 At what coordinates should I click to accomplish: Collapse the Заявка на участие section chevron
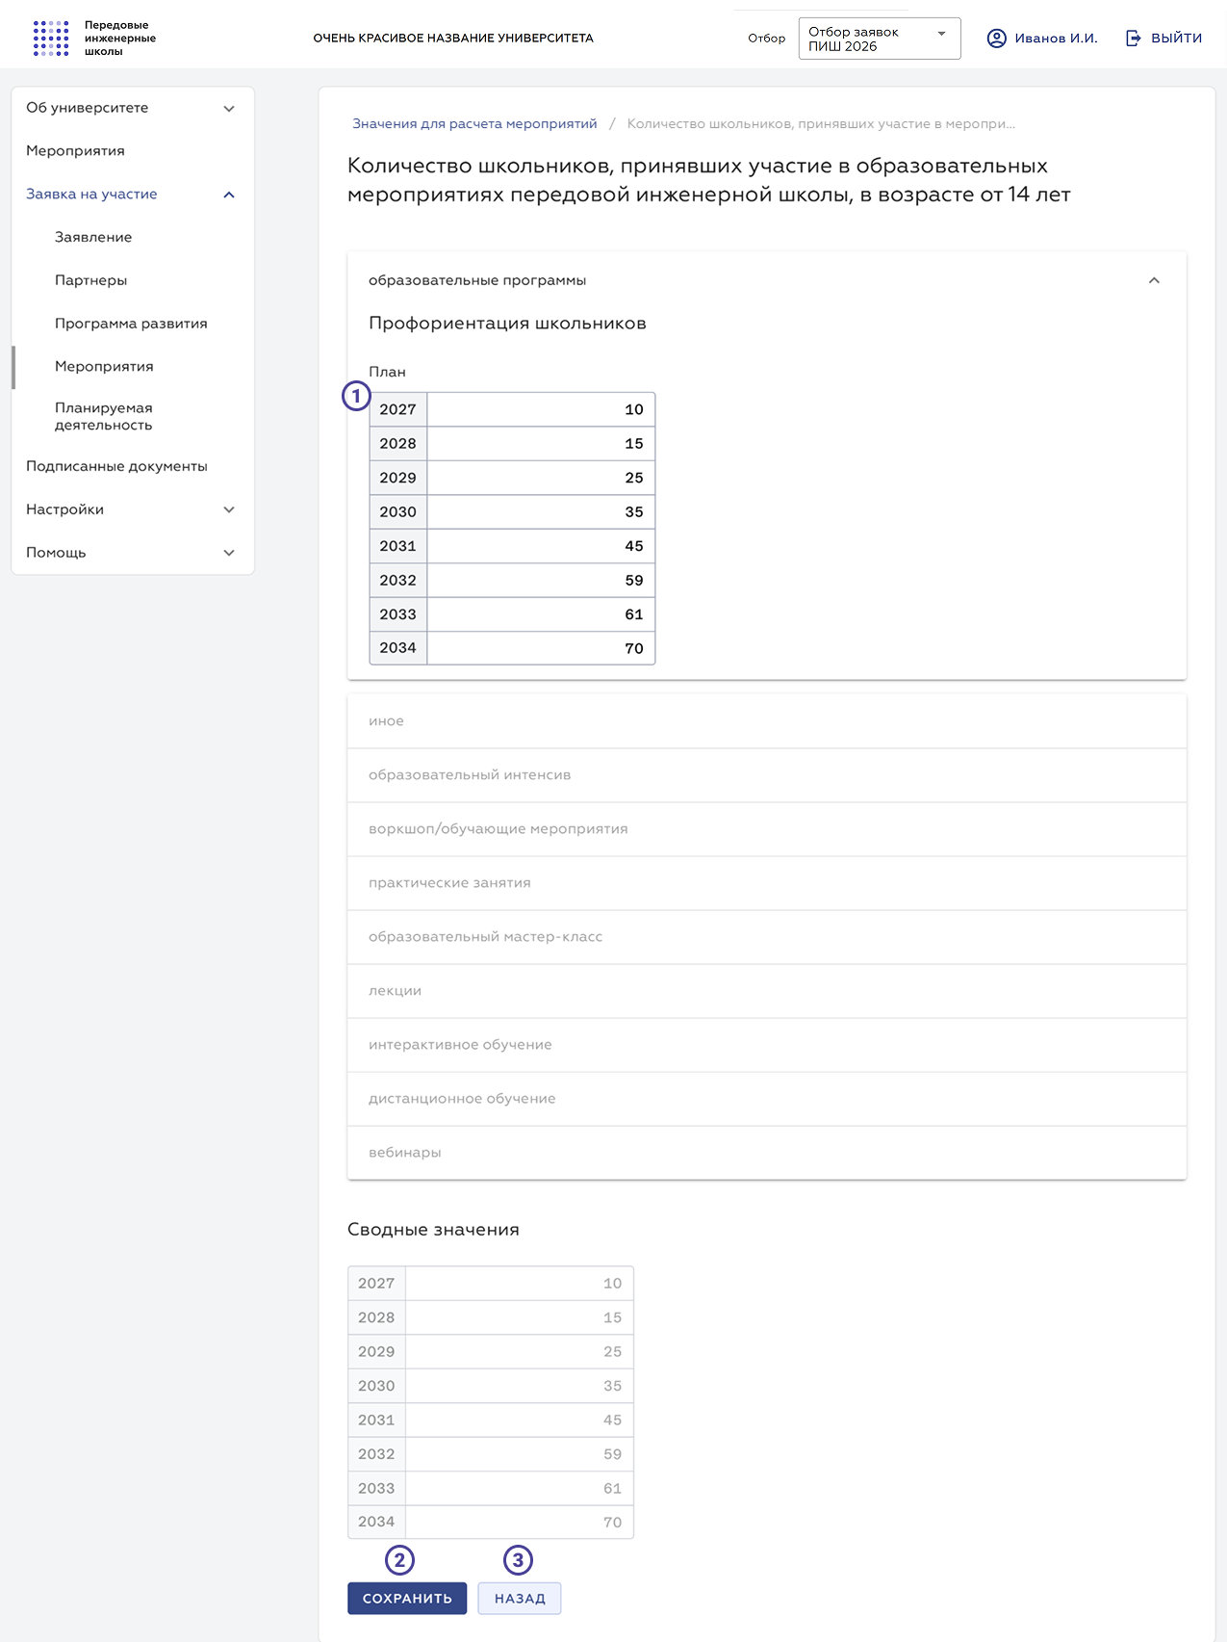click(x=229, y=195)
